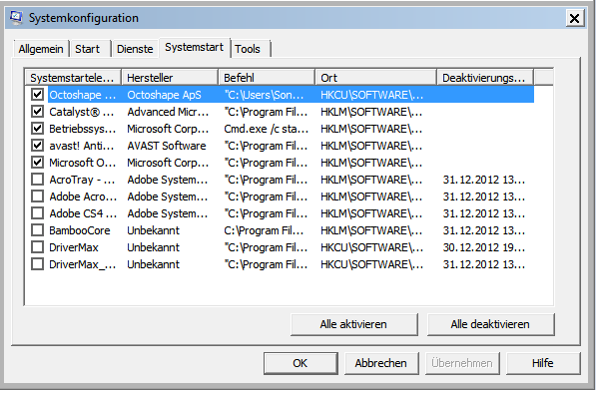Open Hilfe button
This screenshot has height=393, width=597.
tap(543, 363)
